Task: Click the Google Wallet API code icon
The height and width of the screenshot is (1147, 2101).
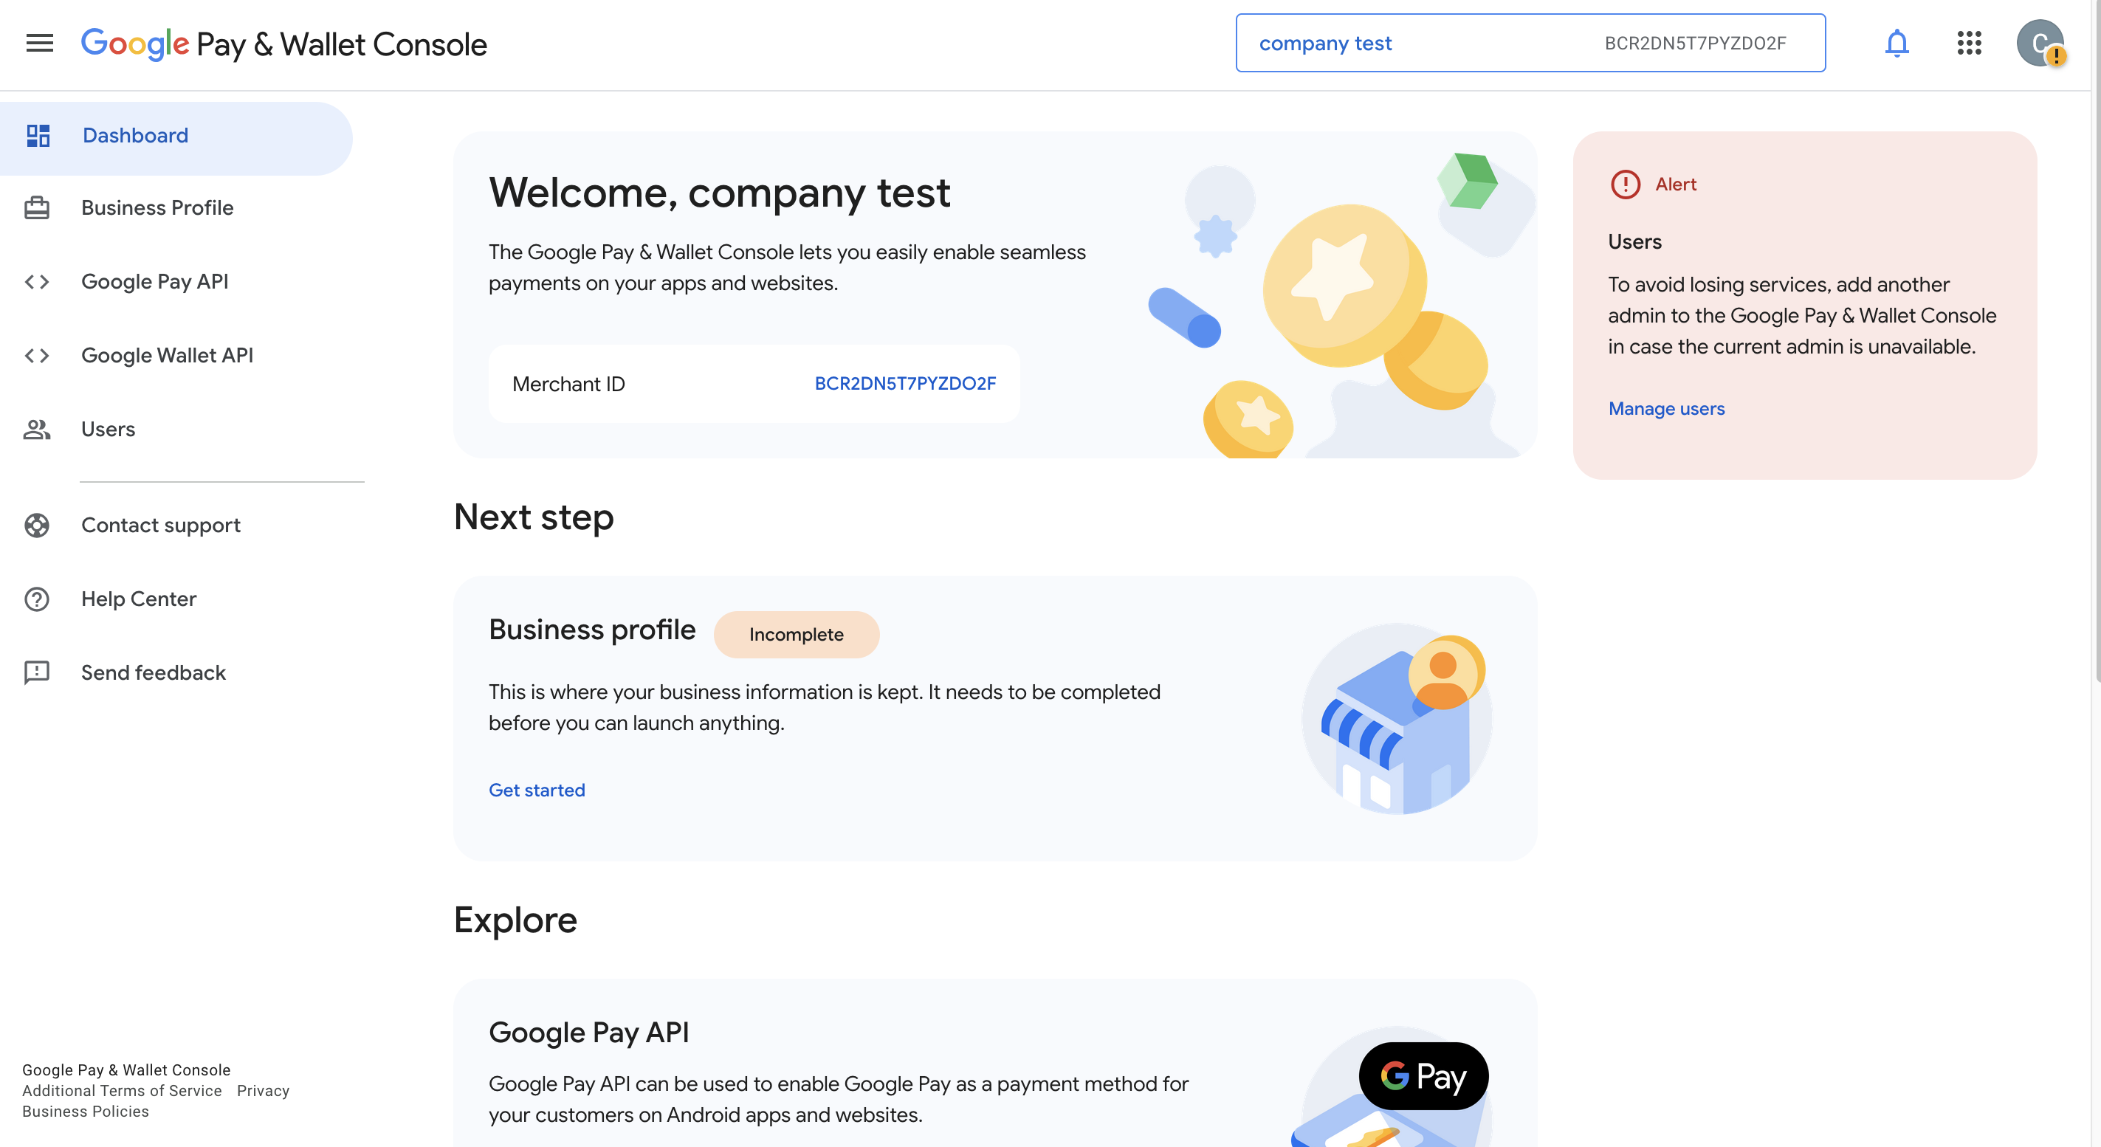Action: (x=37, y=356)
